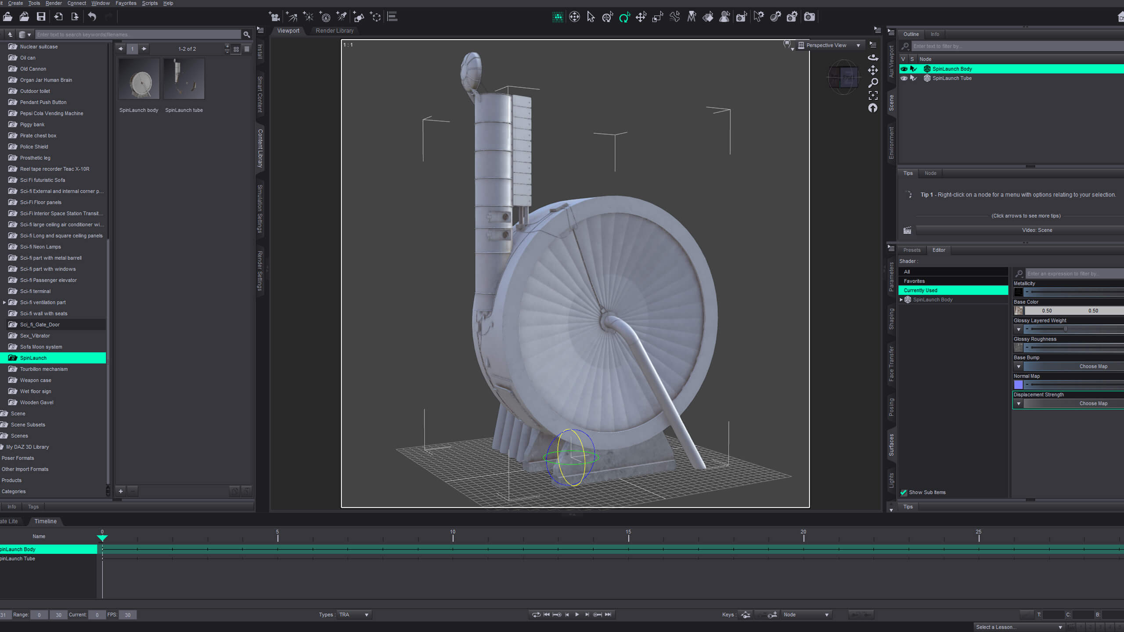Click the Normal Map color swatch

[1019, 385]
